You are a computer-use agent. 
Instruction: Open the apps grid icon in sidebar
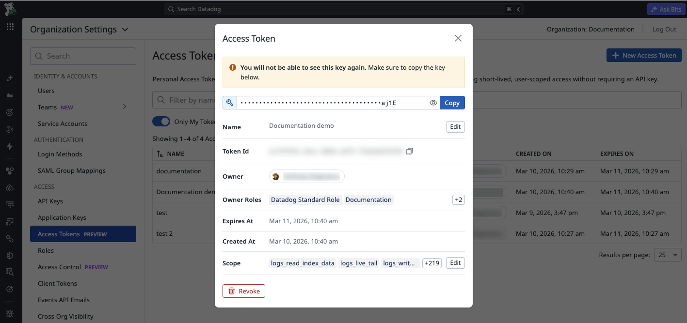(10, 27)
